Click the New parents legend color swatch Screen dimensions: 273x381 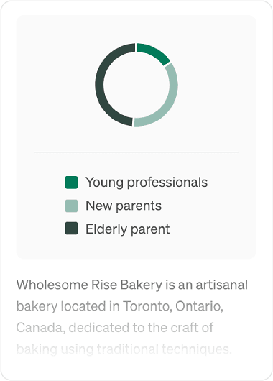pyautogui.click(x=71, y=206)
